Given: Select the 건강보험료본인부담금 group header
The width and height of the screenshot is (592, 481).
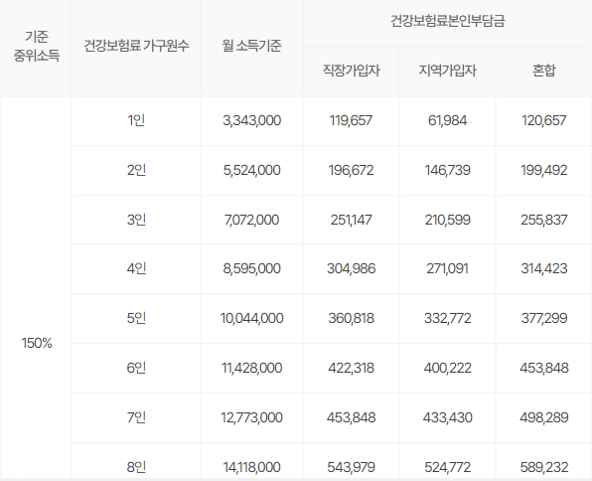Looking at the screenshot, I should point(447,21).
